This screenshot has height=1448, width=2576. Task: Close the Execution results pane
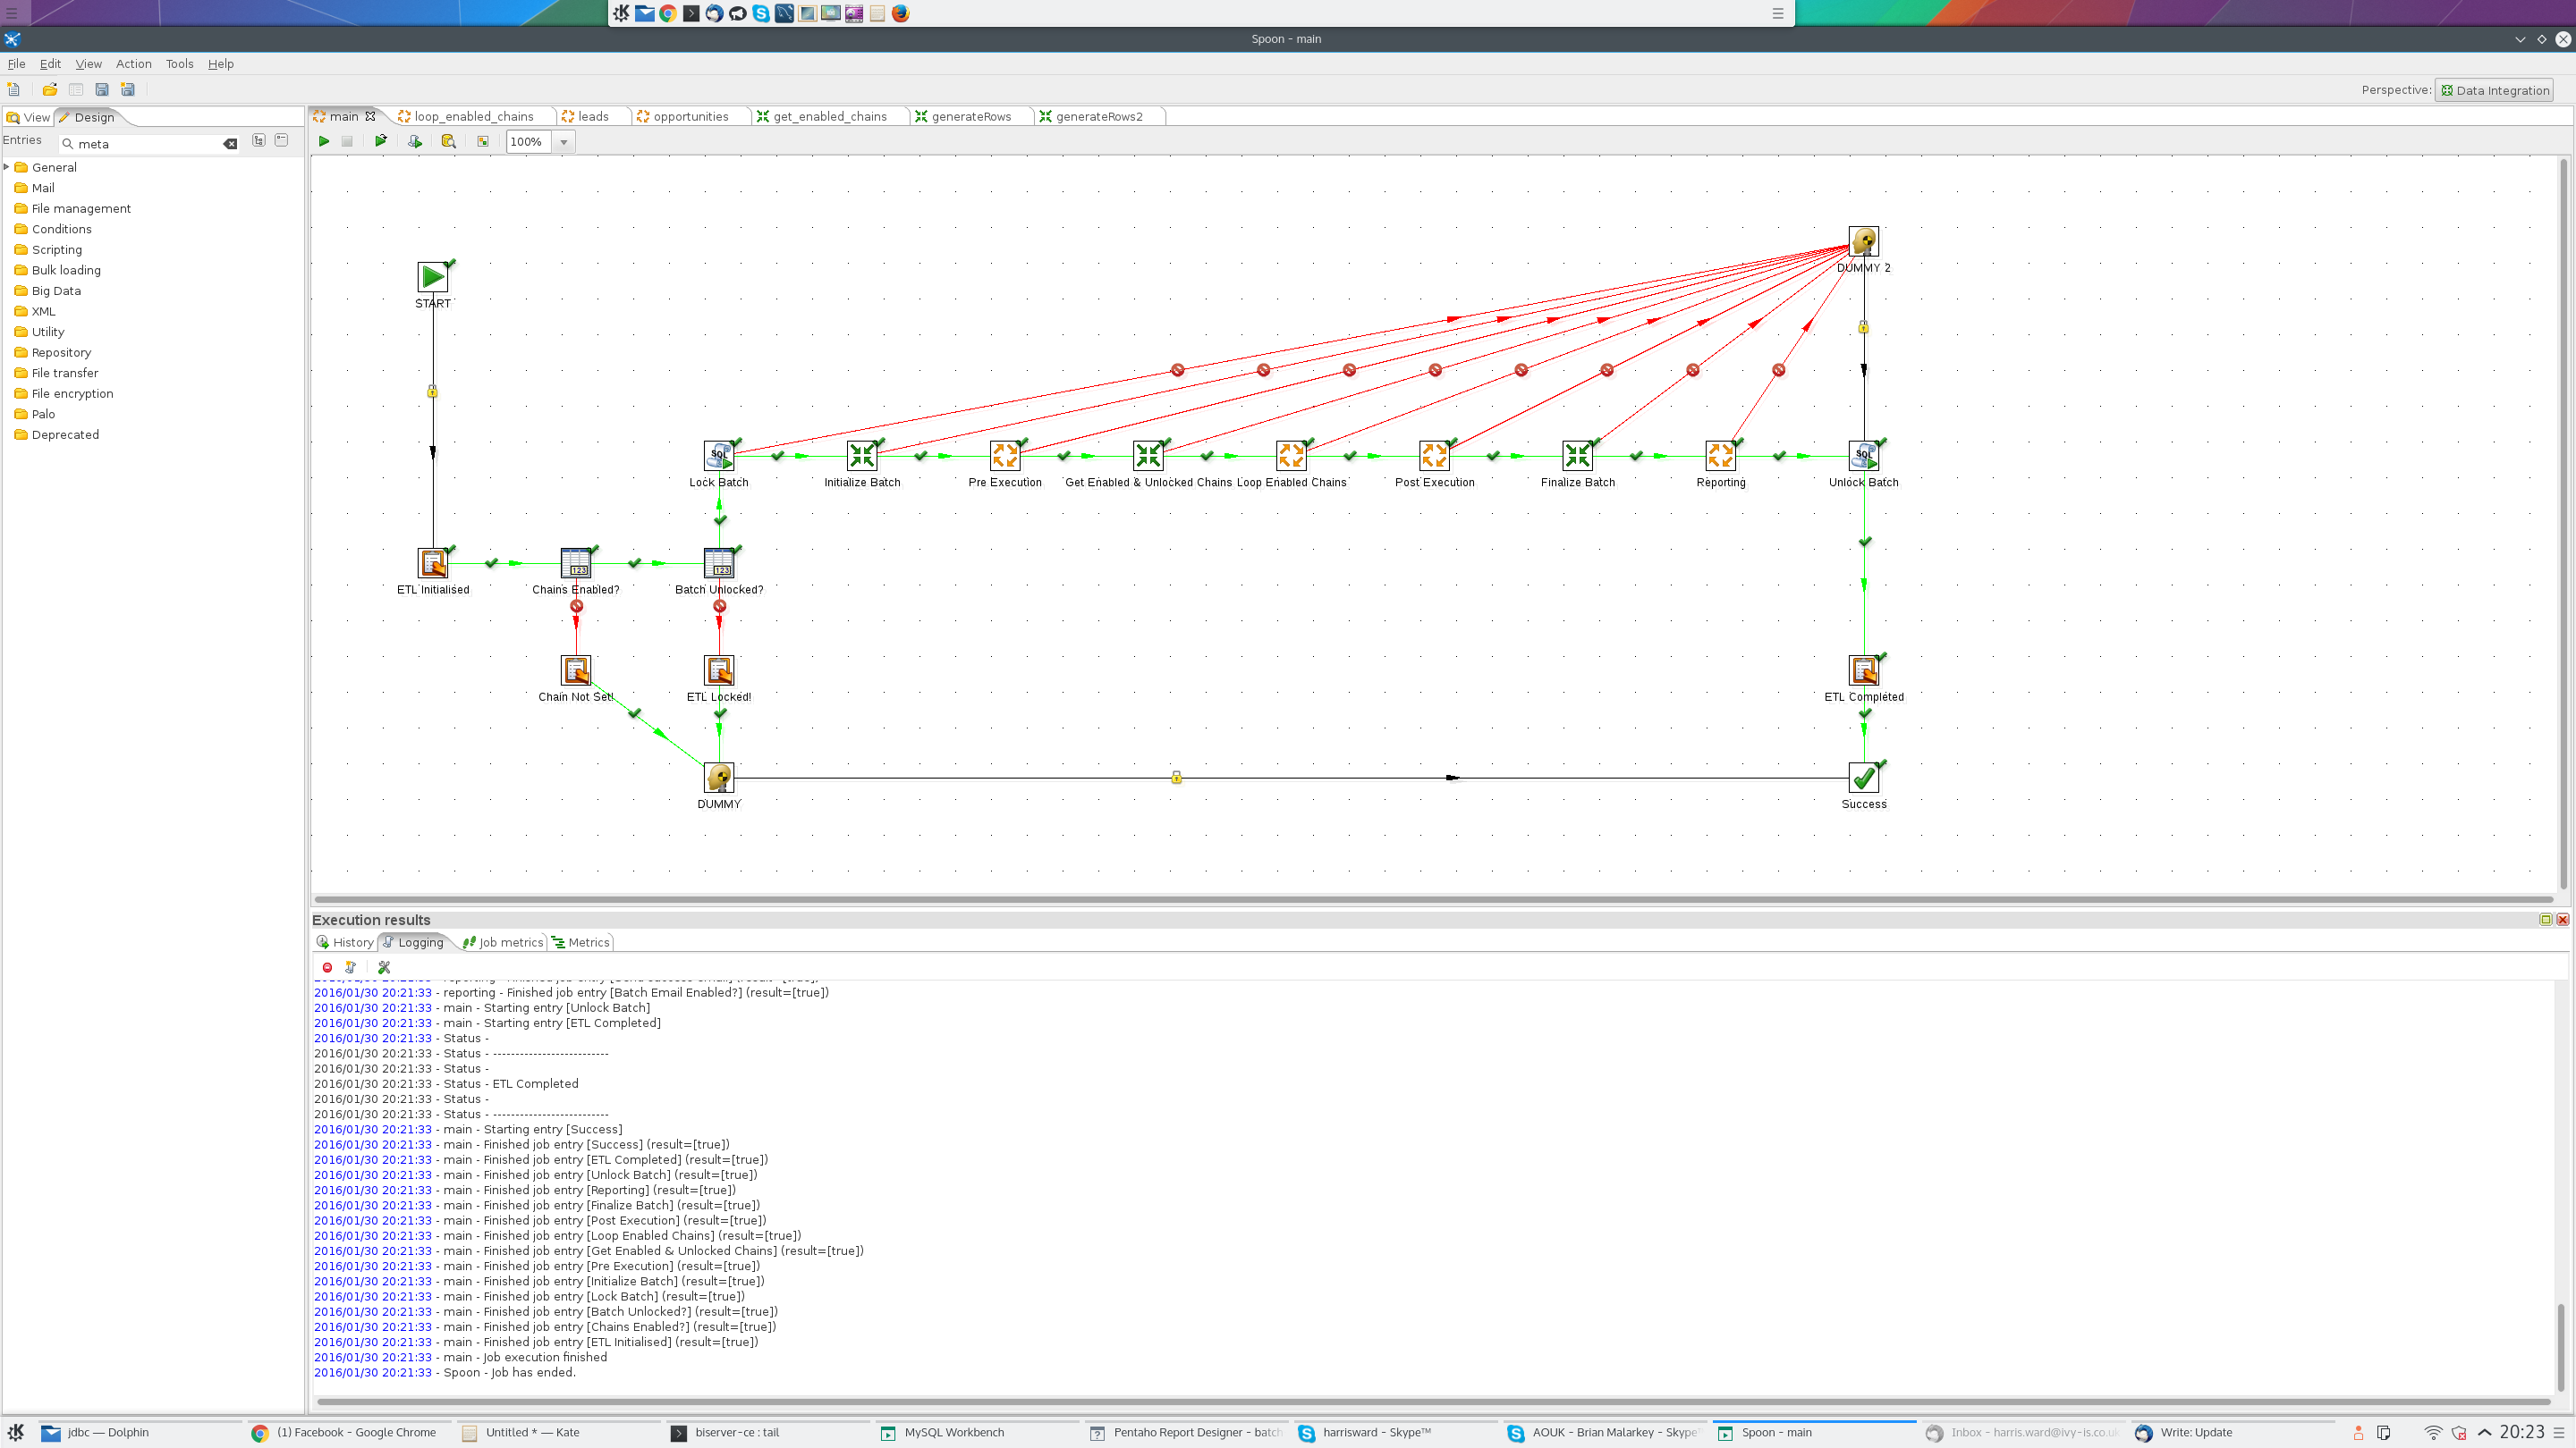pyautogui.click(x=2562, y=920)
